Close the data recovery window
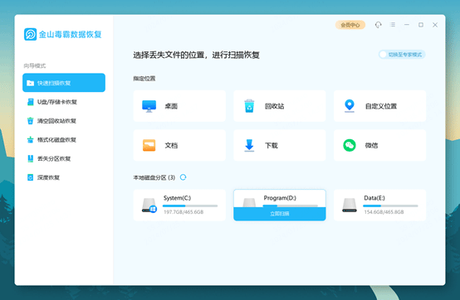Image resolution: width=460 pixels, height=300 pixels. pos(435,25)
